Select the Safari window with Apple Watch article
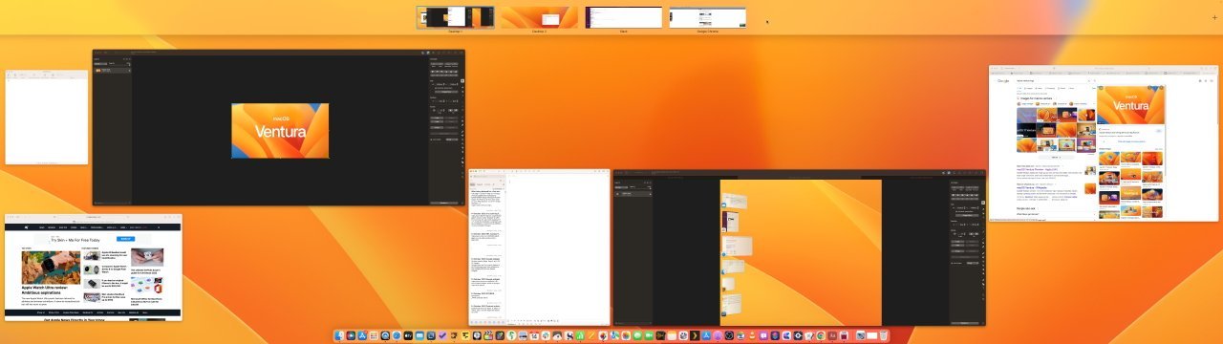This screenshot has height=344, width=1223. pyautogui.click(x=93, y=267)
